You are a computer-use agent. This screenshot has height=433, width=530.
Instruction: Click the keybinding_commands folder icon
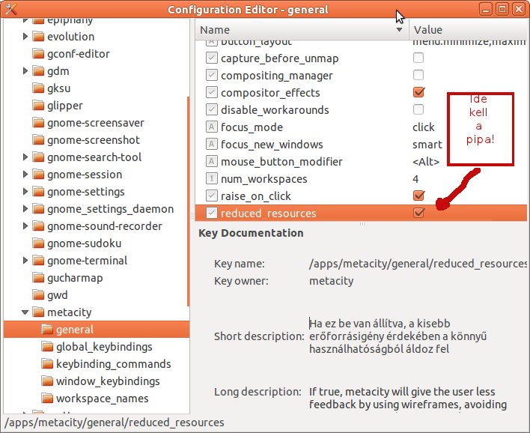(47, 363)
